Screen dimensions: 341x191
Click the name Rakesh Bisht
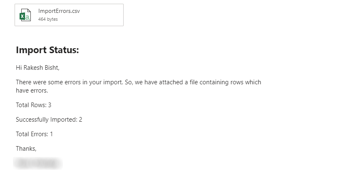[x=44, y=67]
